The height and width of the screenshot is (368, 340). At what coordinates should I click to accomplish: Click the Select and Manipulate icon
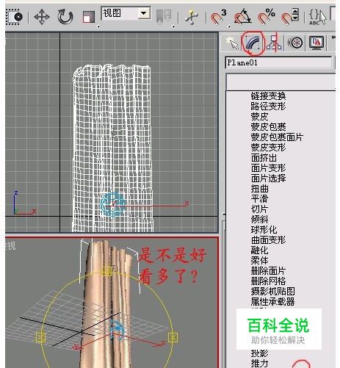pyautogui.click(x=192, y=17)
